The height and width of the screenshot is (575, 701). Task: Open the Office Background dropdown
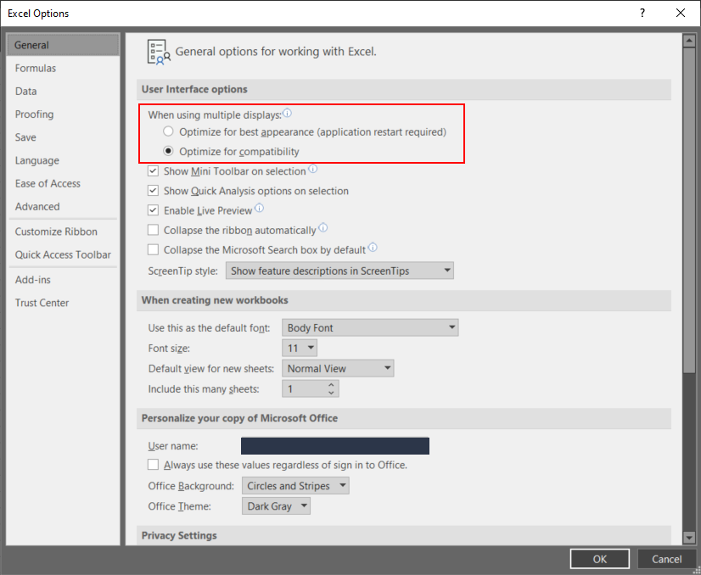295,486
